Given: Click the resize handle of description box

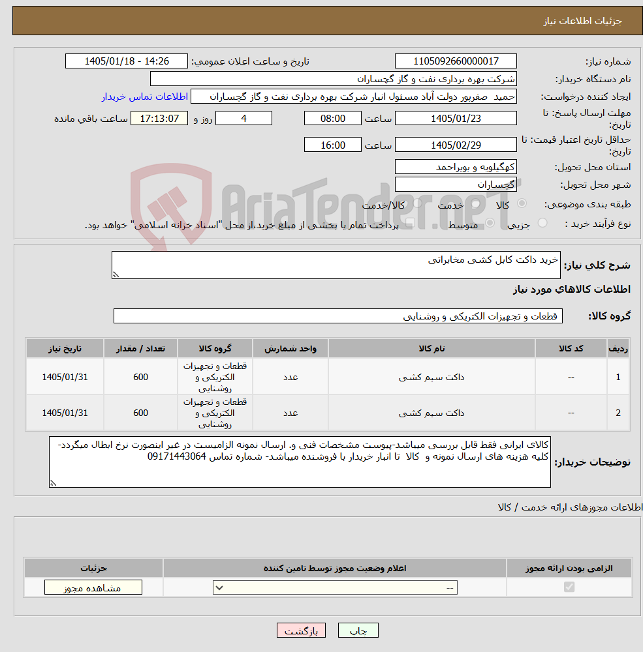Looking at the screenshot, I should (116, 275).
